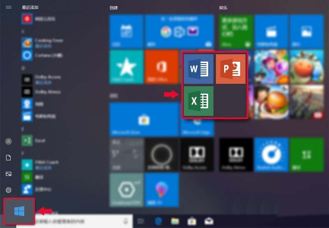The width and height of the screenshot is (329, 228).
Task: Open the user account icon
Action: (x=9, y=141)
